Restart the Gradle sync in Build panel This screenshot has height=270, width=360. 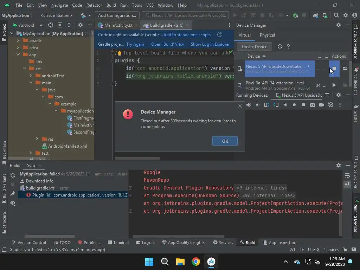[x=13, y=175]
